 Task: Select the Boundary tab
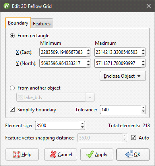[18, 23]
